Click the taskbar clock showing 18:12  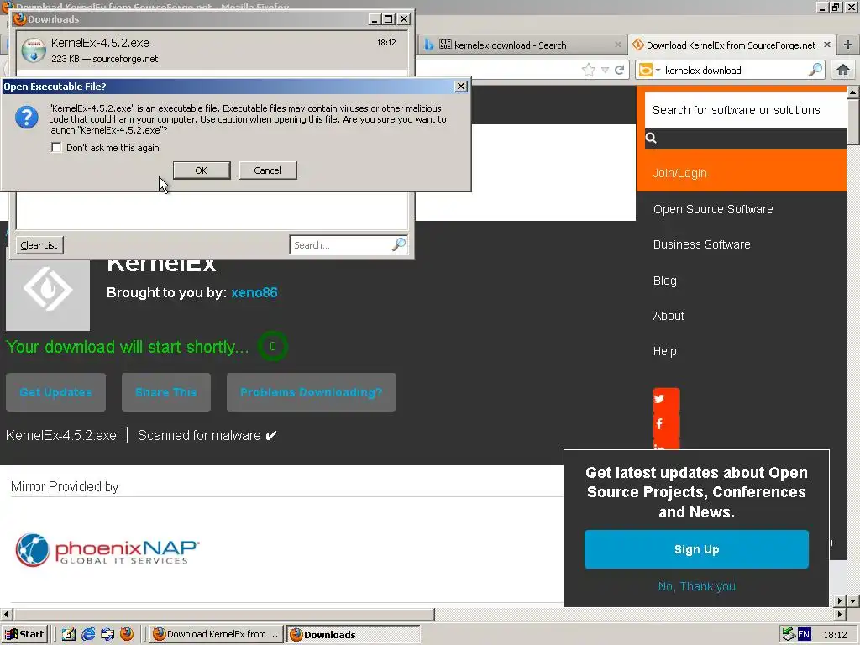[x=835, y=635]
